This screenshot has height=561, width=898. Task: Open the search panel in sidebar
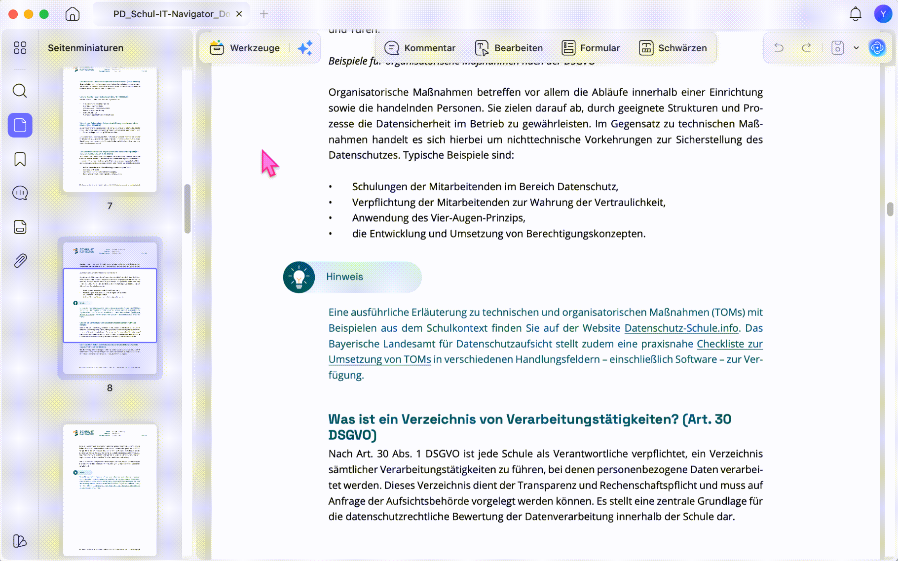[20, 91]
